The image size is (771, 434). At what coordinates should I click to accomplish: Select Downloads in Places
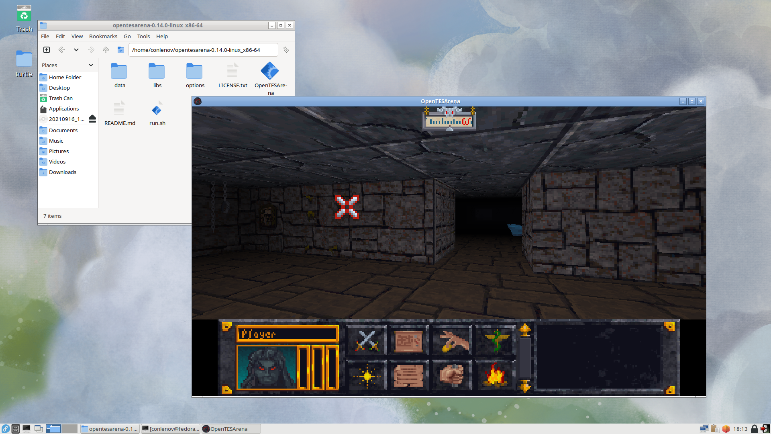68,172
